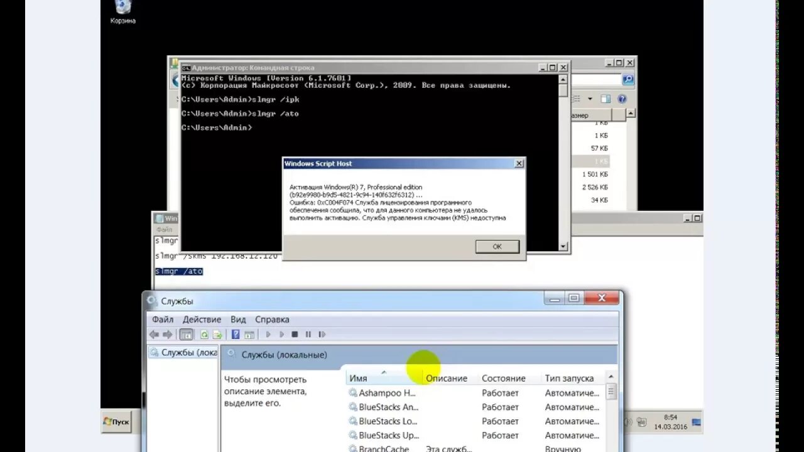The image size is (804, 452).
Task: Click the Службы (локальные) panel heading
Action: click(x=284, y=355)
